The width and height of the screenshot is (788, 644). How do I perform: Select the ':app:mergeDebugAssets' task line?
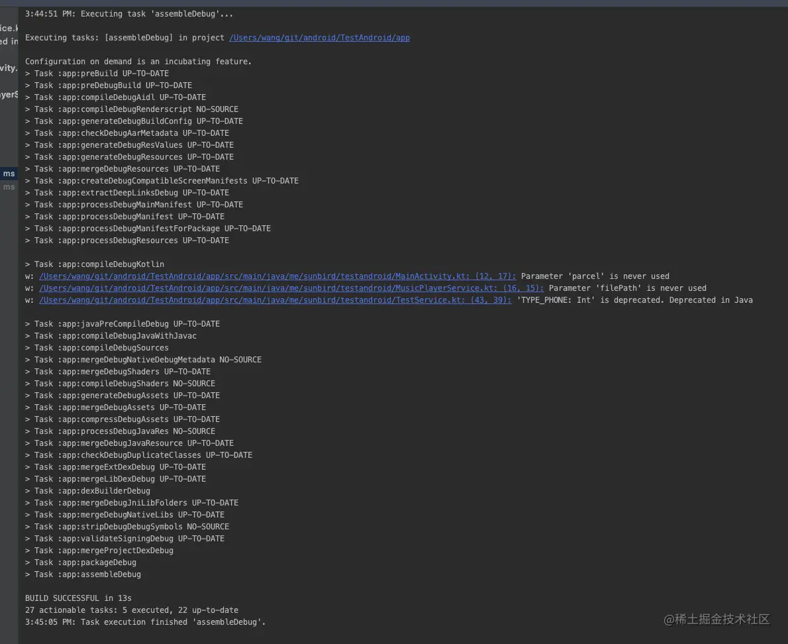(116, 407)
